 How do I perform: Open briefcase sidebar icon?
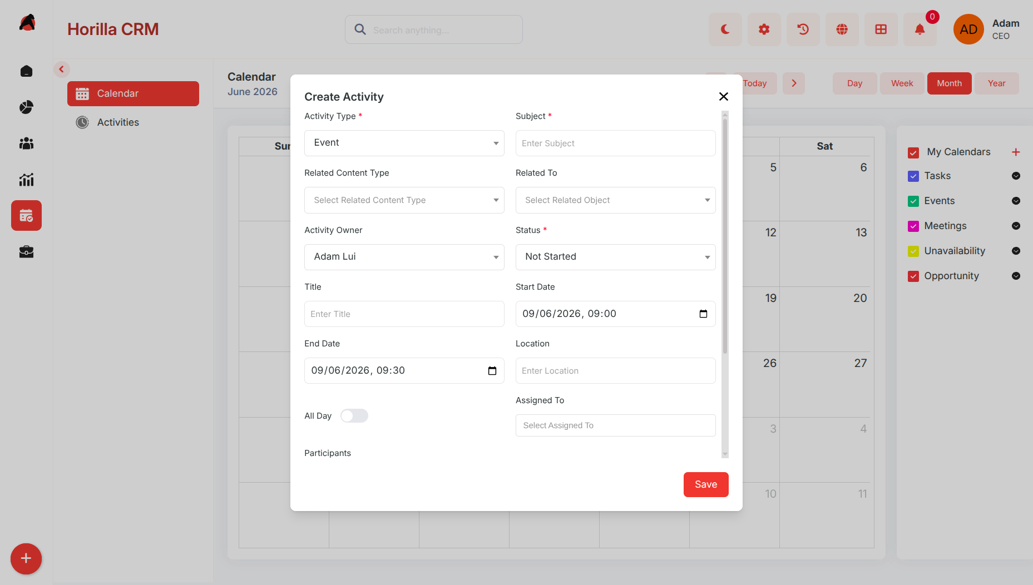pyautogui.click(x=26, y=252)
